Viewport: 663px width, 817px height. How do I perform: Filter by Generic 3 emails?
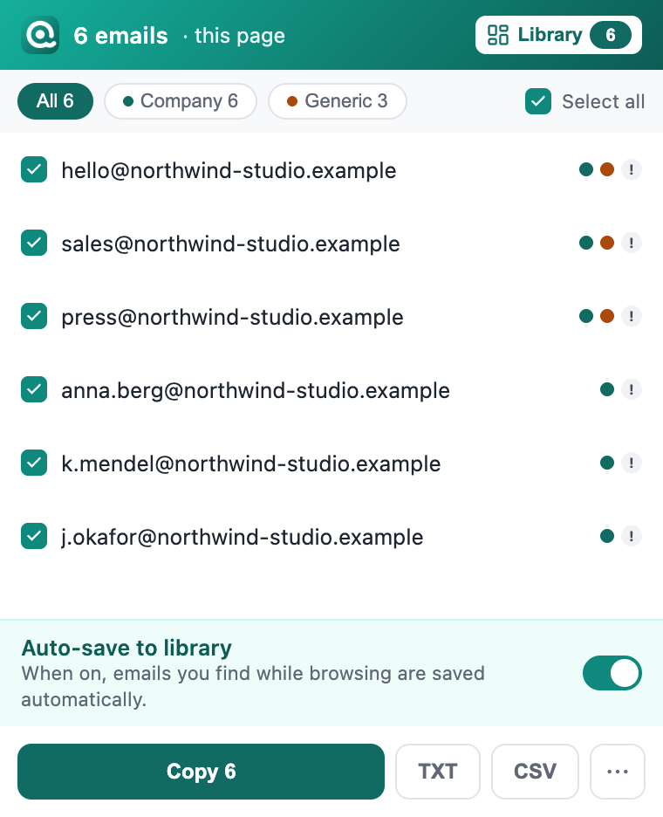pos(337,101)
